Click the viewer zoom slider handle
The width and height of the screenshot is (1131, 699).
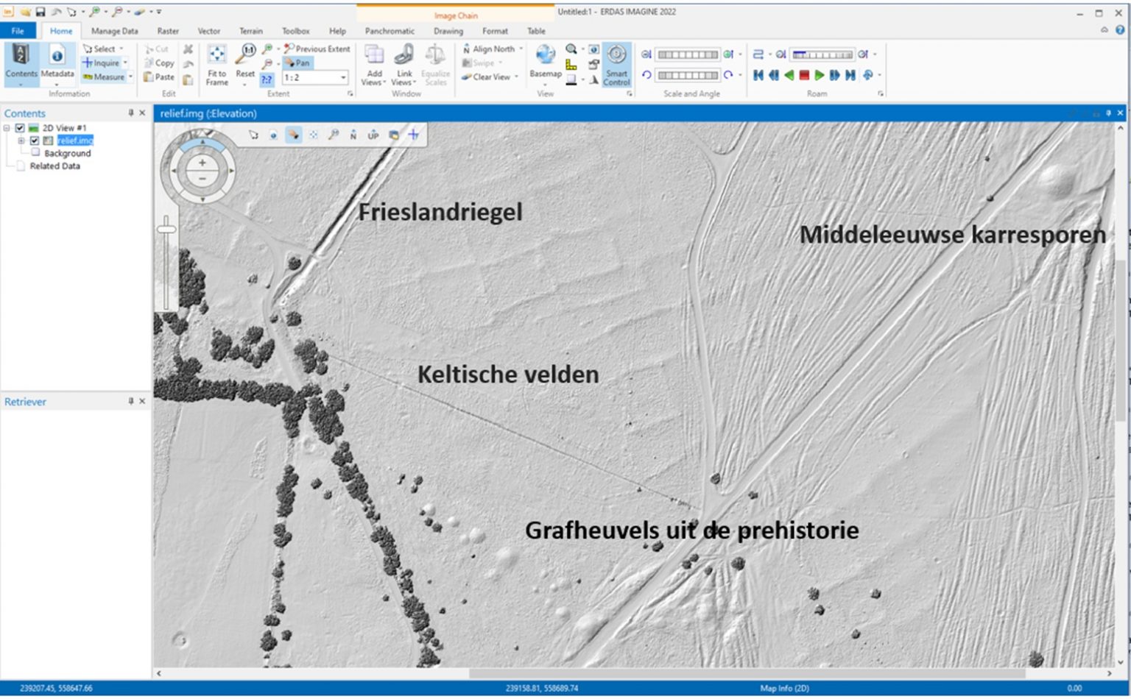pyautogui.click(x=167, y=230)
